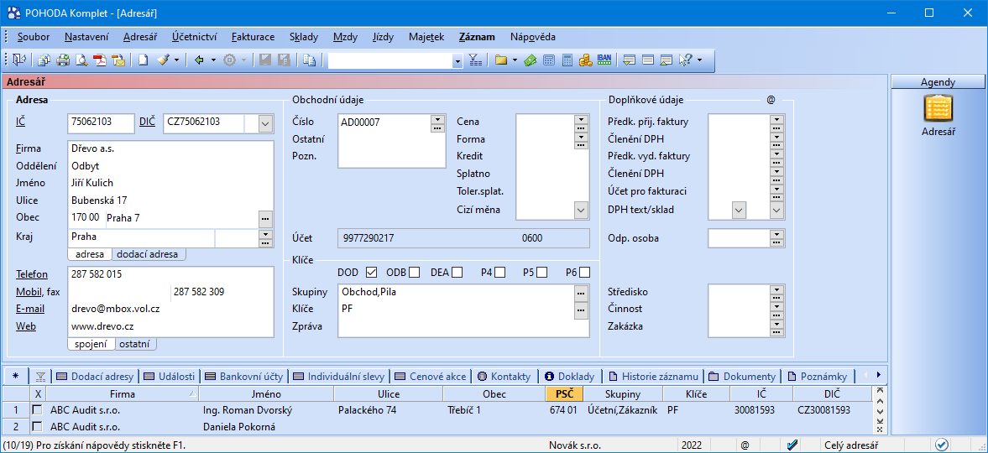
Task: Uncheck the DOD key checkbox
Action: click(371, 272)
